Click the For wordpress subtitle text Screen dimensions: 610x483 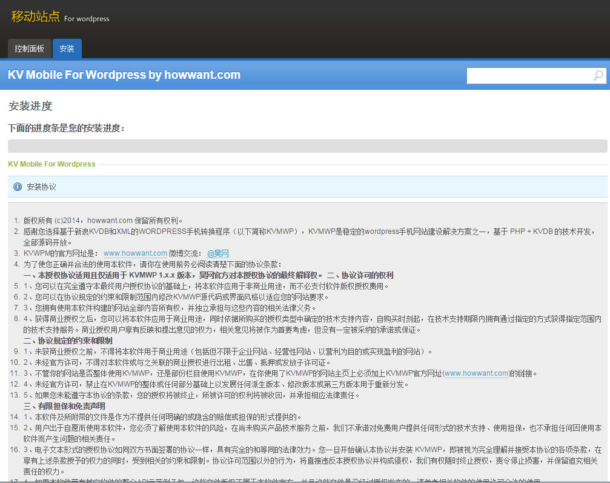pyautogui.click(x=87, y=19)
